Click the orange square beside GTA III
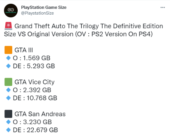 [8, 50]
